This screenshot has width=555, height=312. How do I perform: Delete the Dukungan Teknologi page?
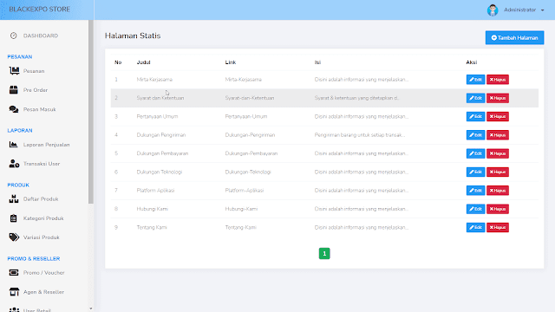click(497, 172)
